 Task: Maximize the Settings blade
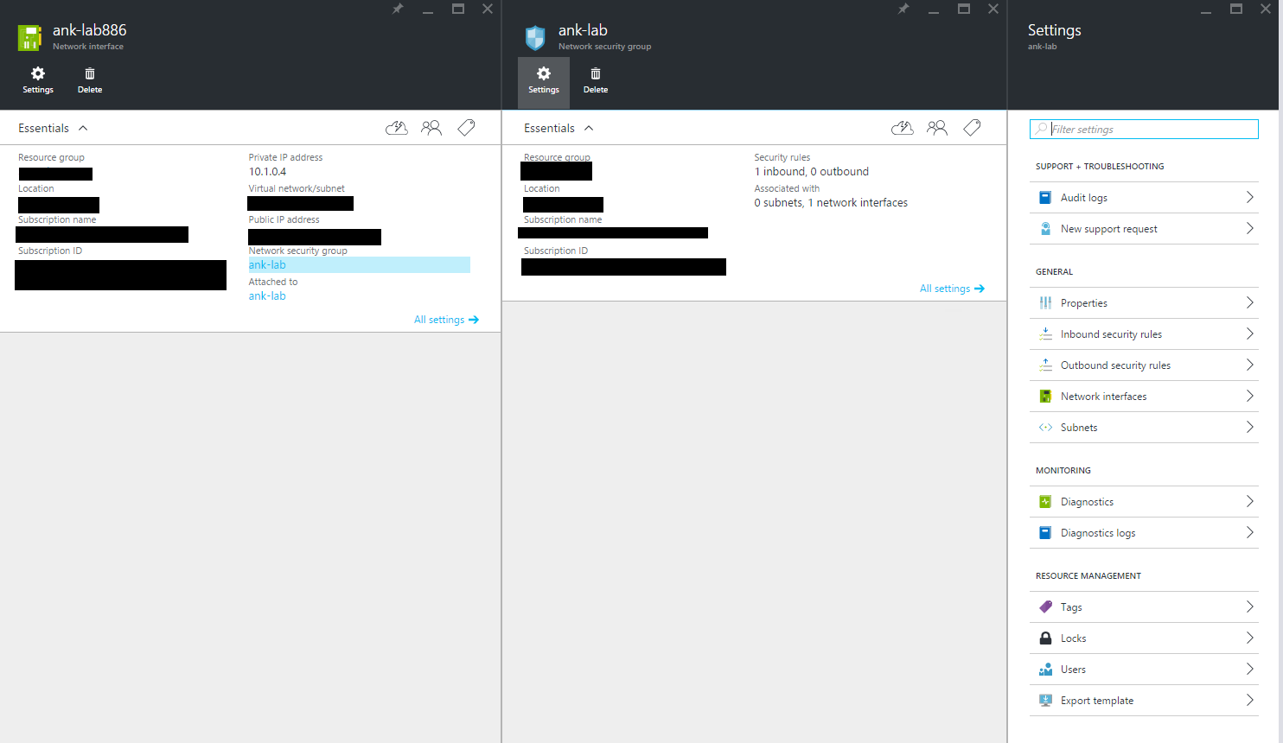point(1236,9)
